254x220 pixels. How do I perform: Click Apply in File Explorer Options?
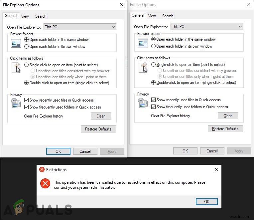[x=112, y=151]
